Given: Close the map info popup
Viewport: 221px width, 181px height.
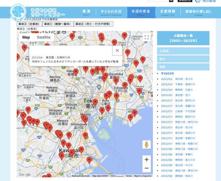Looking at the screenshot, I should (117, 50).
